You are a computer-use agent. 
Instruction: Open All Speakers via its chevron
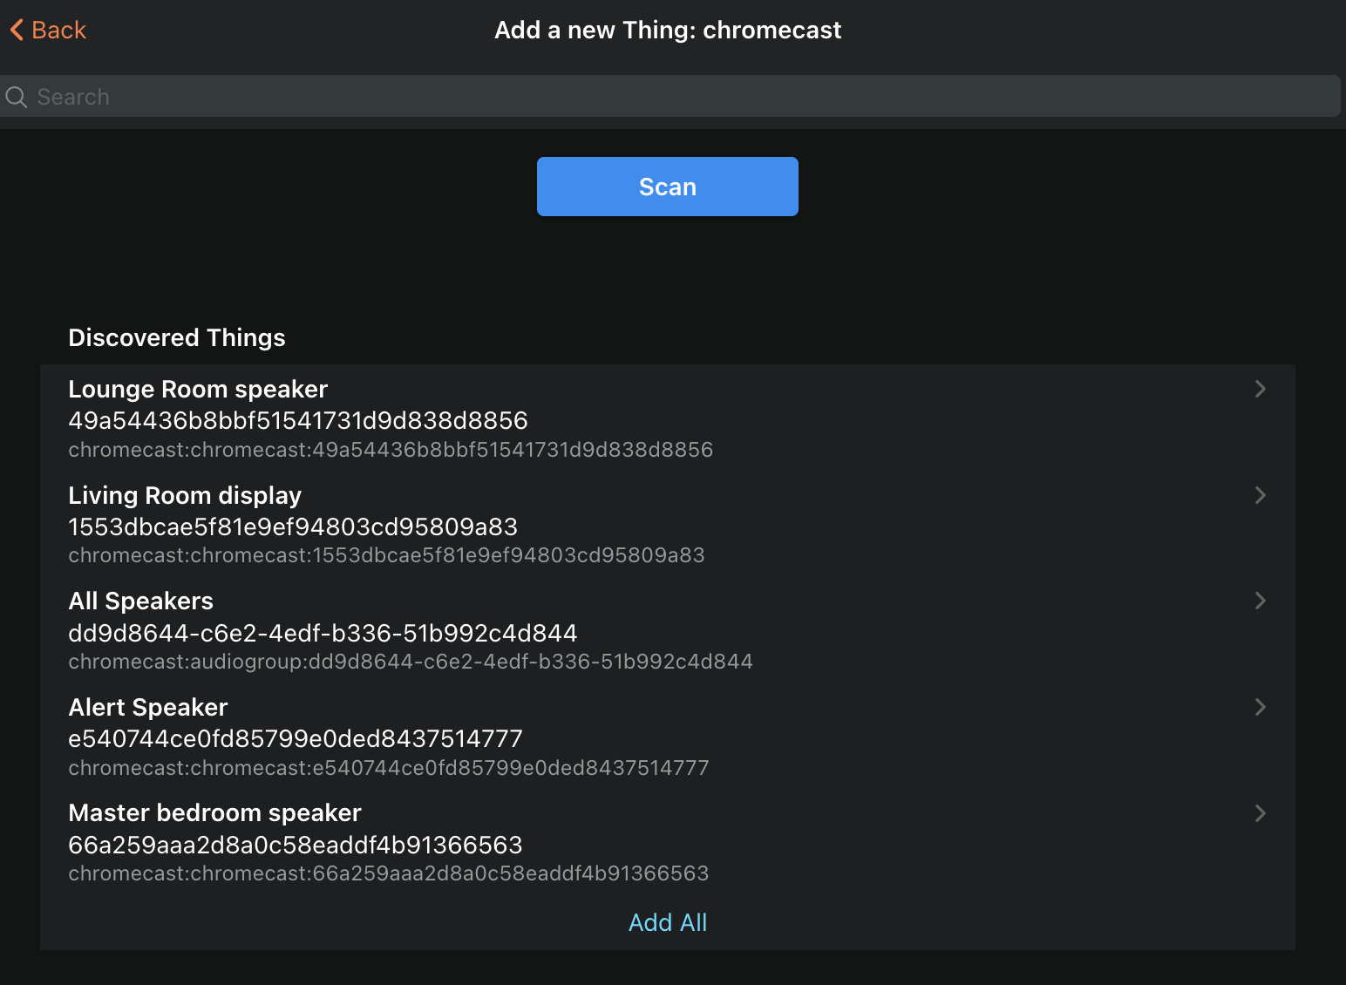(x=1260, y=601)
